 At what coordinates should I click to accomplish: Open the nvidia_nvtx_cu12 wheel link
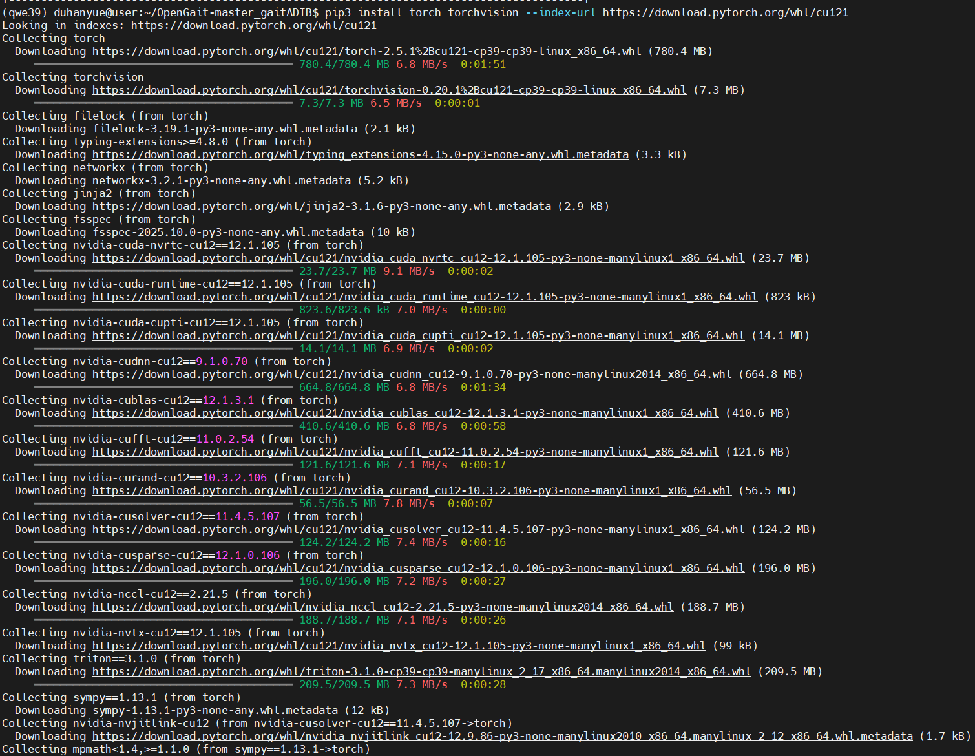point(399,646)
